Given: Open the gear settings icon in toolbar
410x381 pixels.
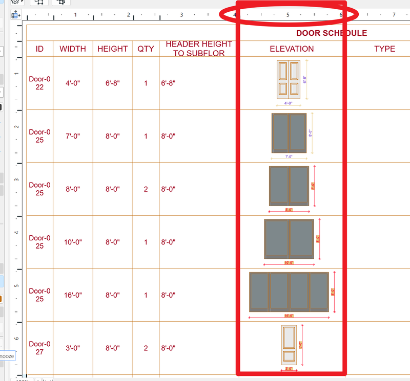Looking at the screenshot, I should pyautogui.click(x=15, y=2).
